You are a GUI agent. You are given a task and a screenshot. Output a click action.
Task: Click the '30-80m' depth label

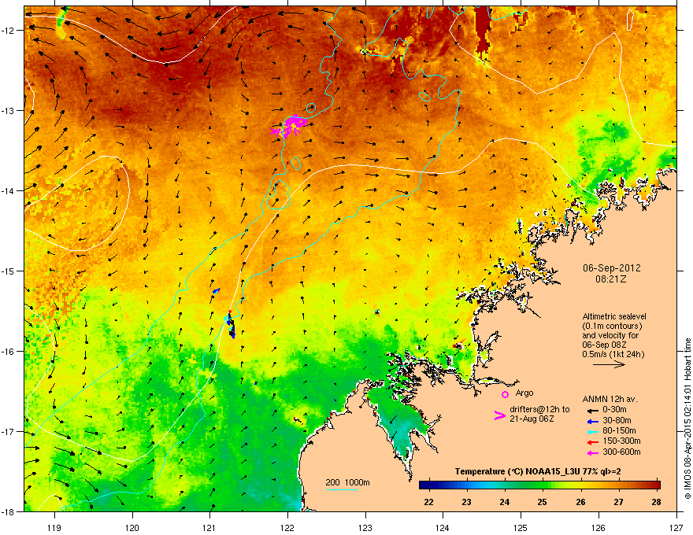pos(617,420)
